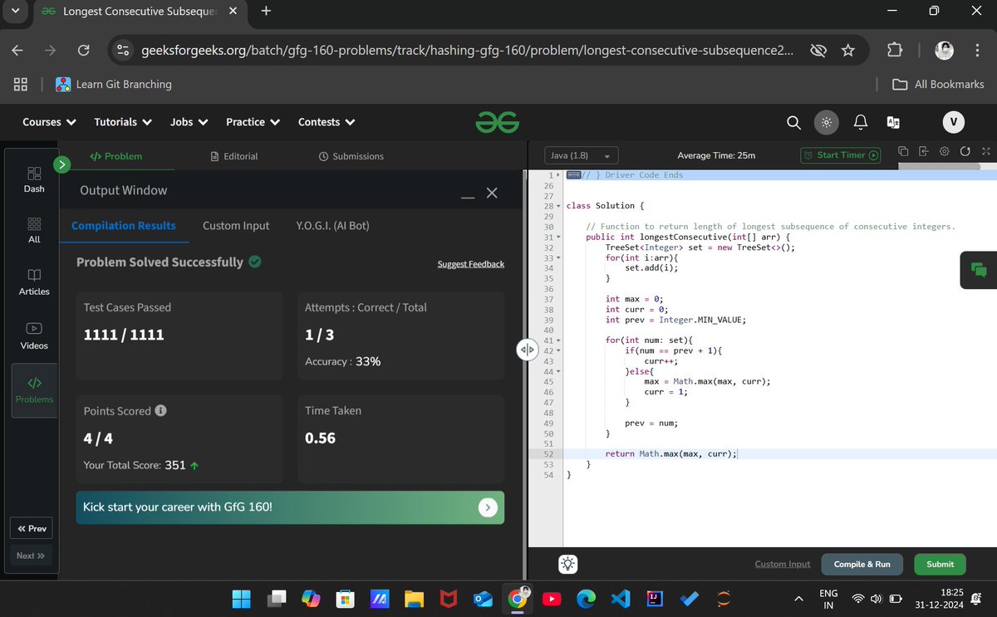Open Articles in the sidebar
The height and width of the screenshot is (617, 997).
click(34, 282)
